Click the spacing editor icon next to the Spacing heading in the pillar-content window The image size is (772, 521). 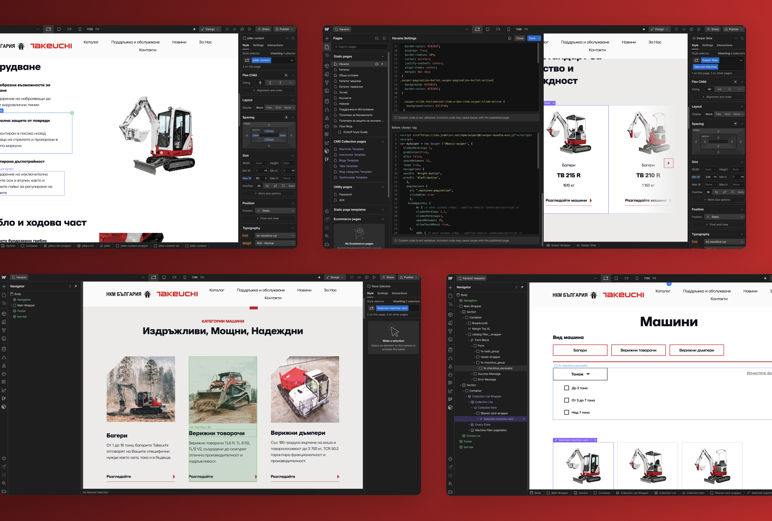click(286, 117)
